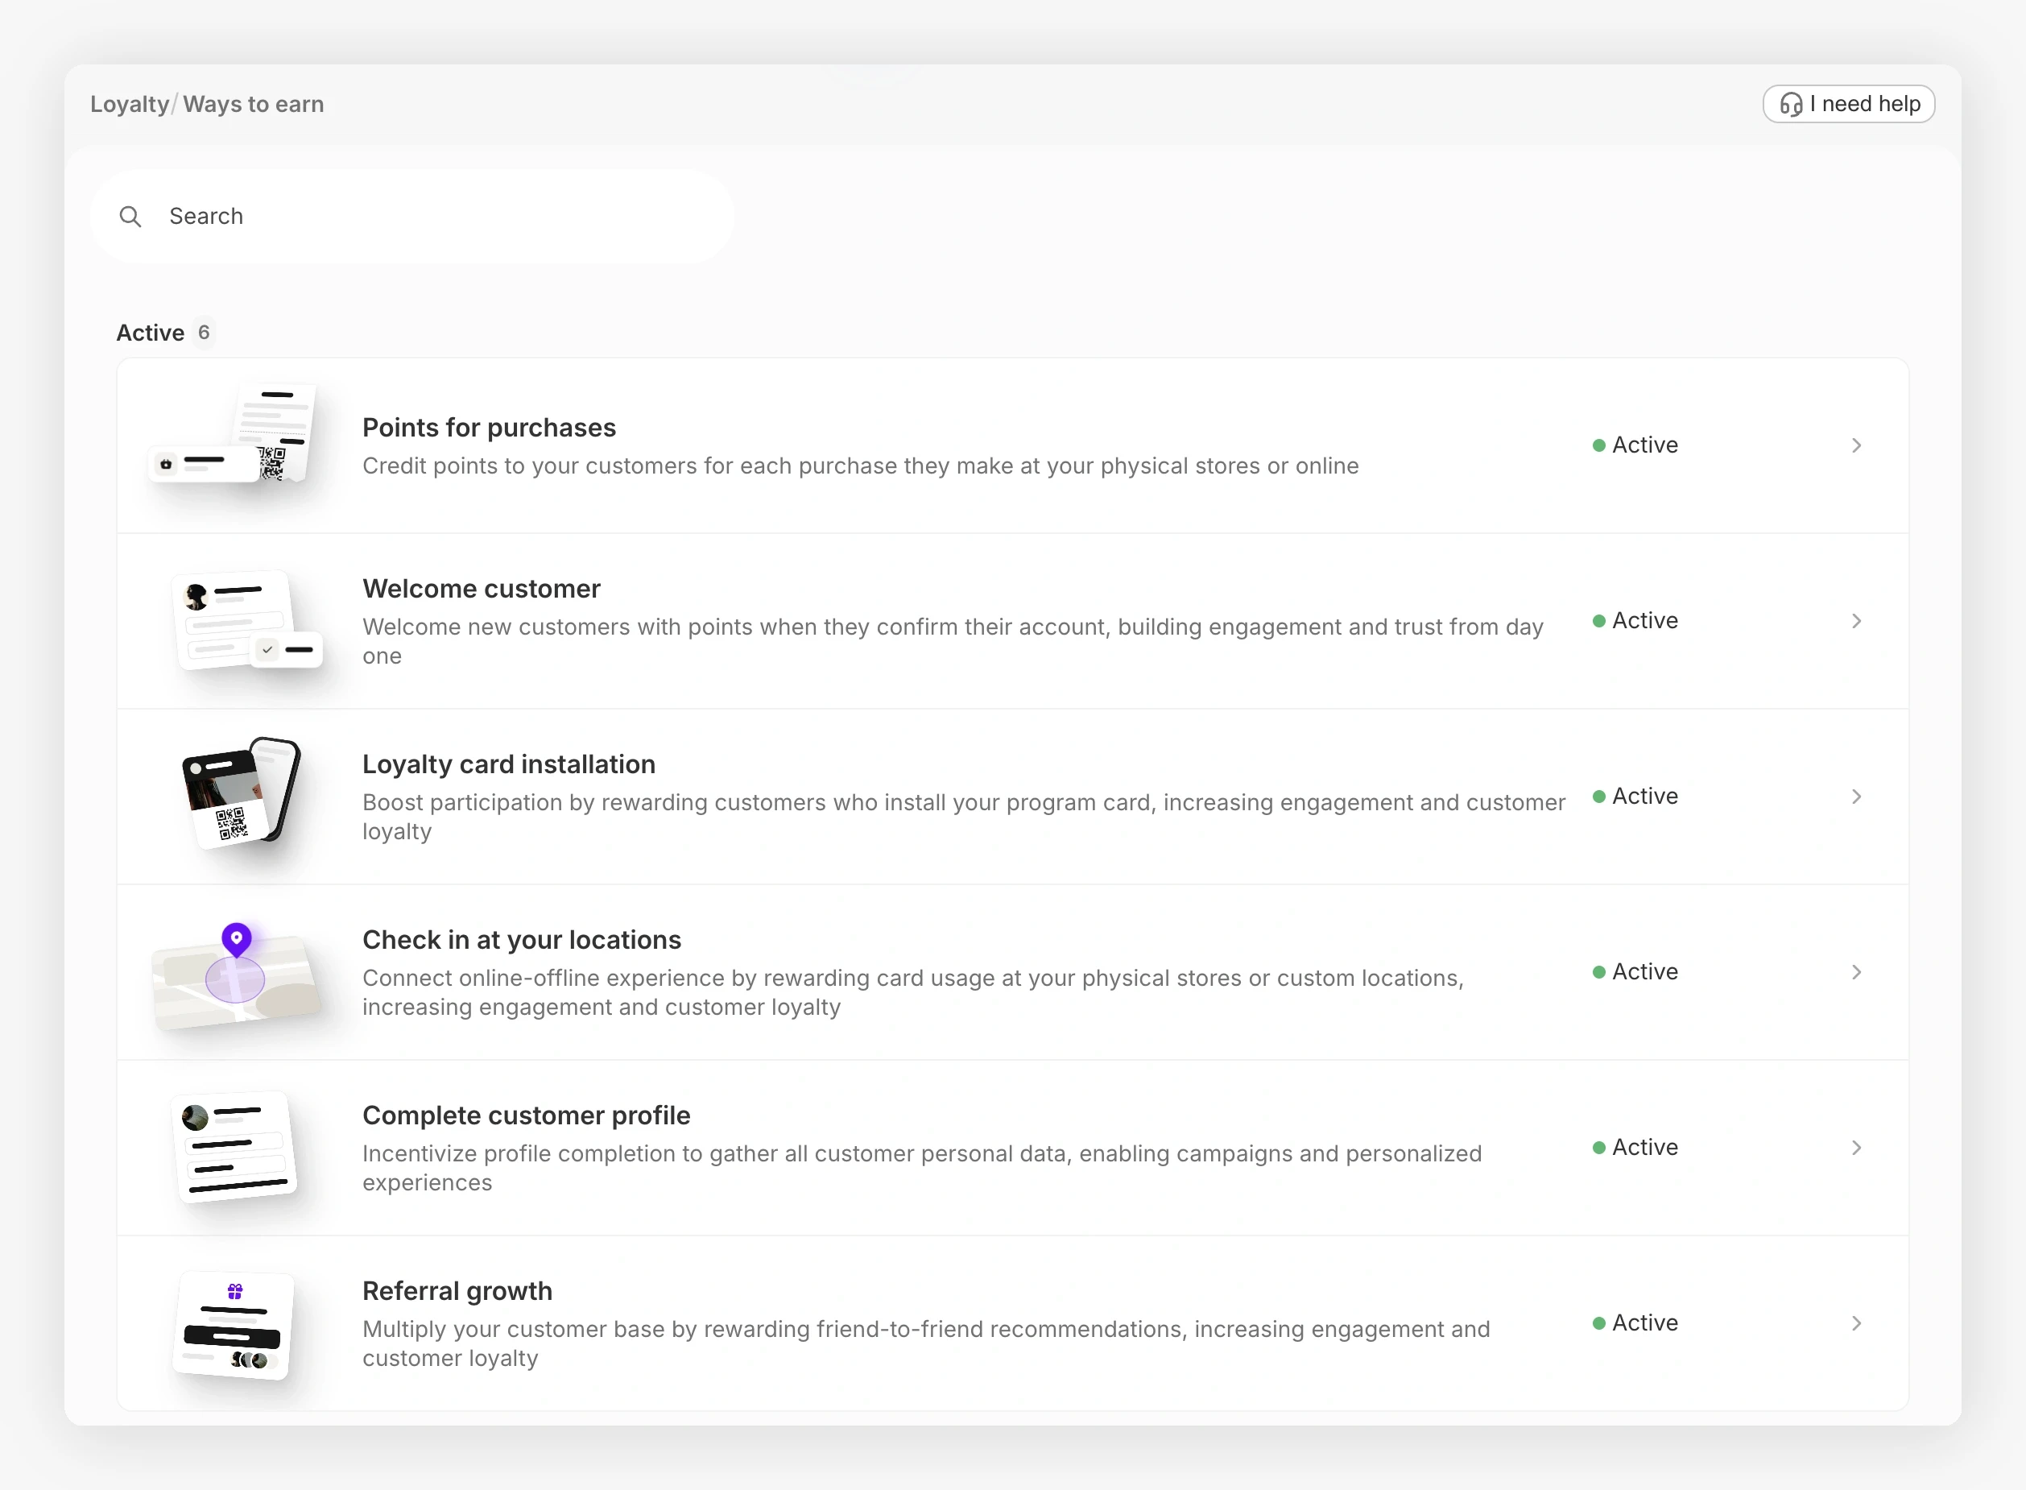Expand Check in at your locations chevron

pos(1856,972)
